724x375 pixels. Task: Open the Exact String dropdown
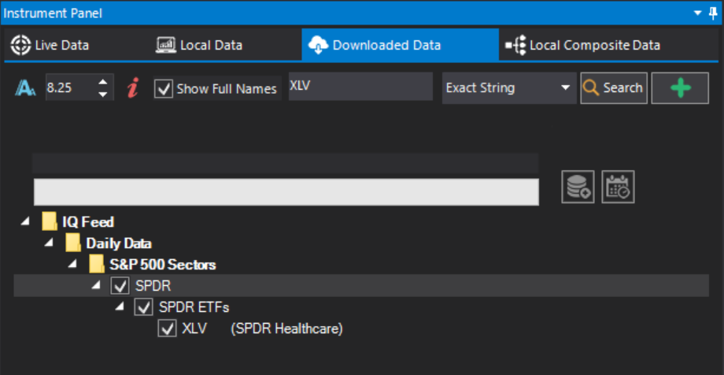tap(509, 88)
